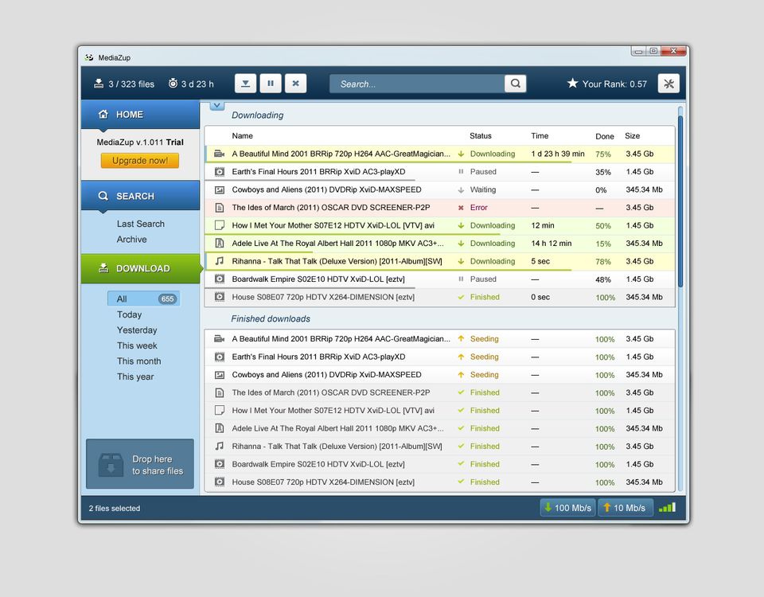Click the green signal strength bars icon
This screenshot has width=764, height=597.
[667, 508]
